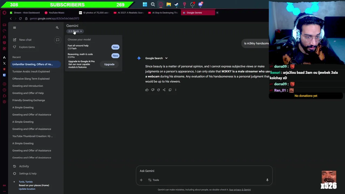Click the Recent section label
The width and height of the screenshot is (345, 194).
[x=16, y=57]
